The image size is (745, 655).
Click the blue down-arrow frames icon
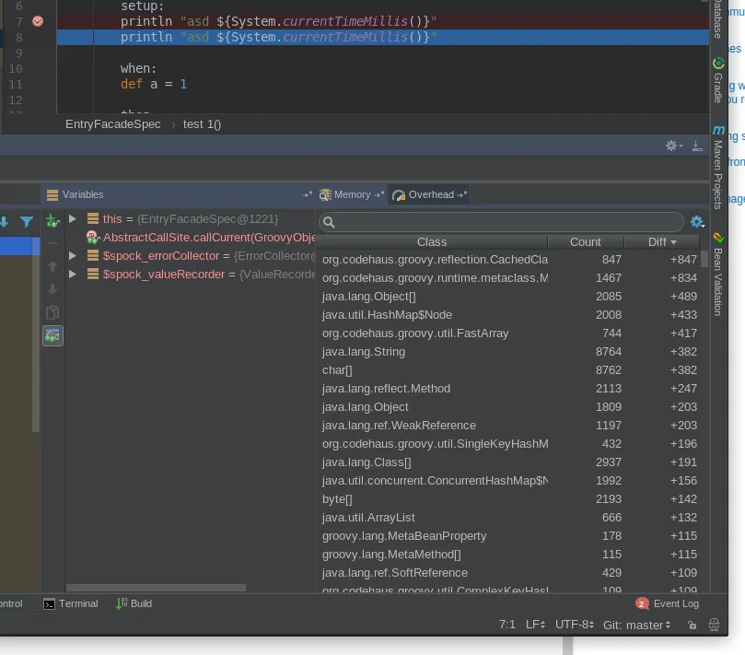pyautogui.click(x=5, y=222)
